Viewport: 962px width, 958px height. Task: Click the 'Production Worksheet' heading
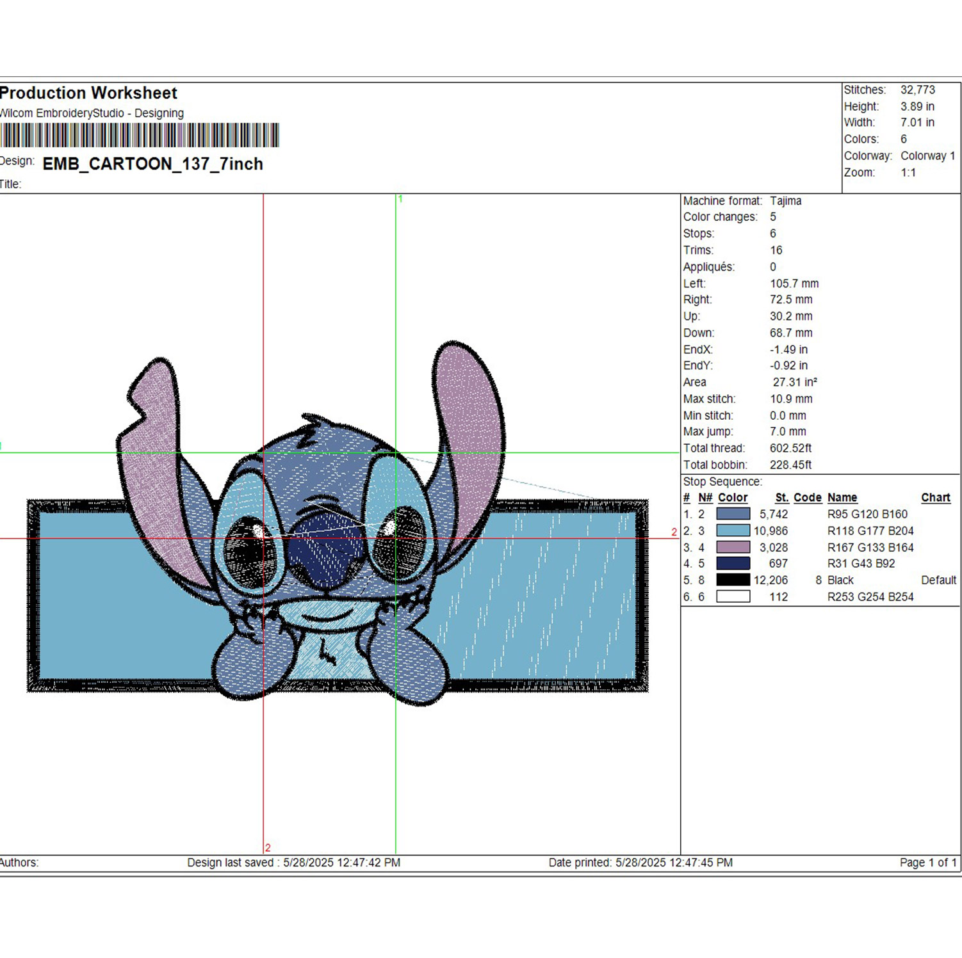pos(88,93)
